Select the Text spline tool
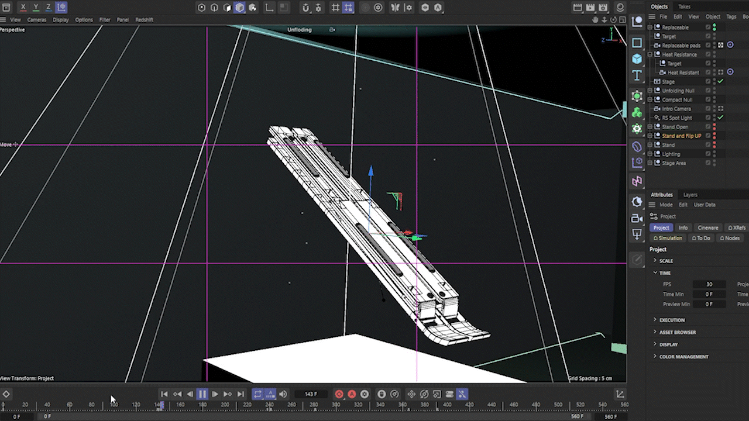 pyautogui.click(x=637, y=75)
